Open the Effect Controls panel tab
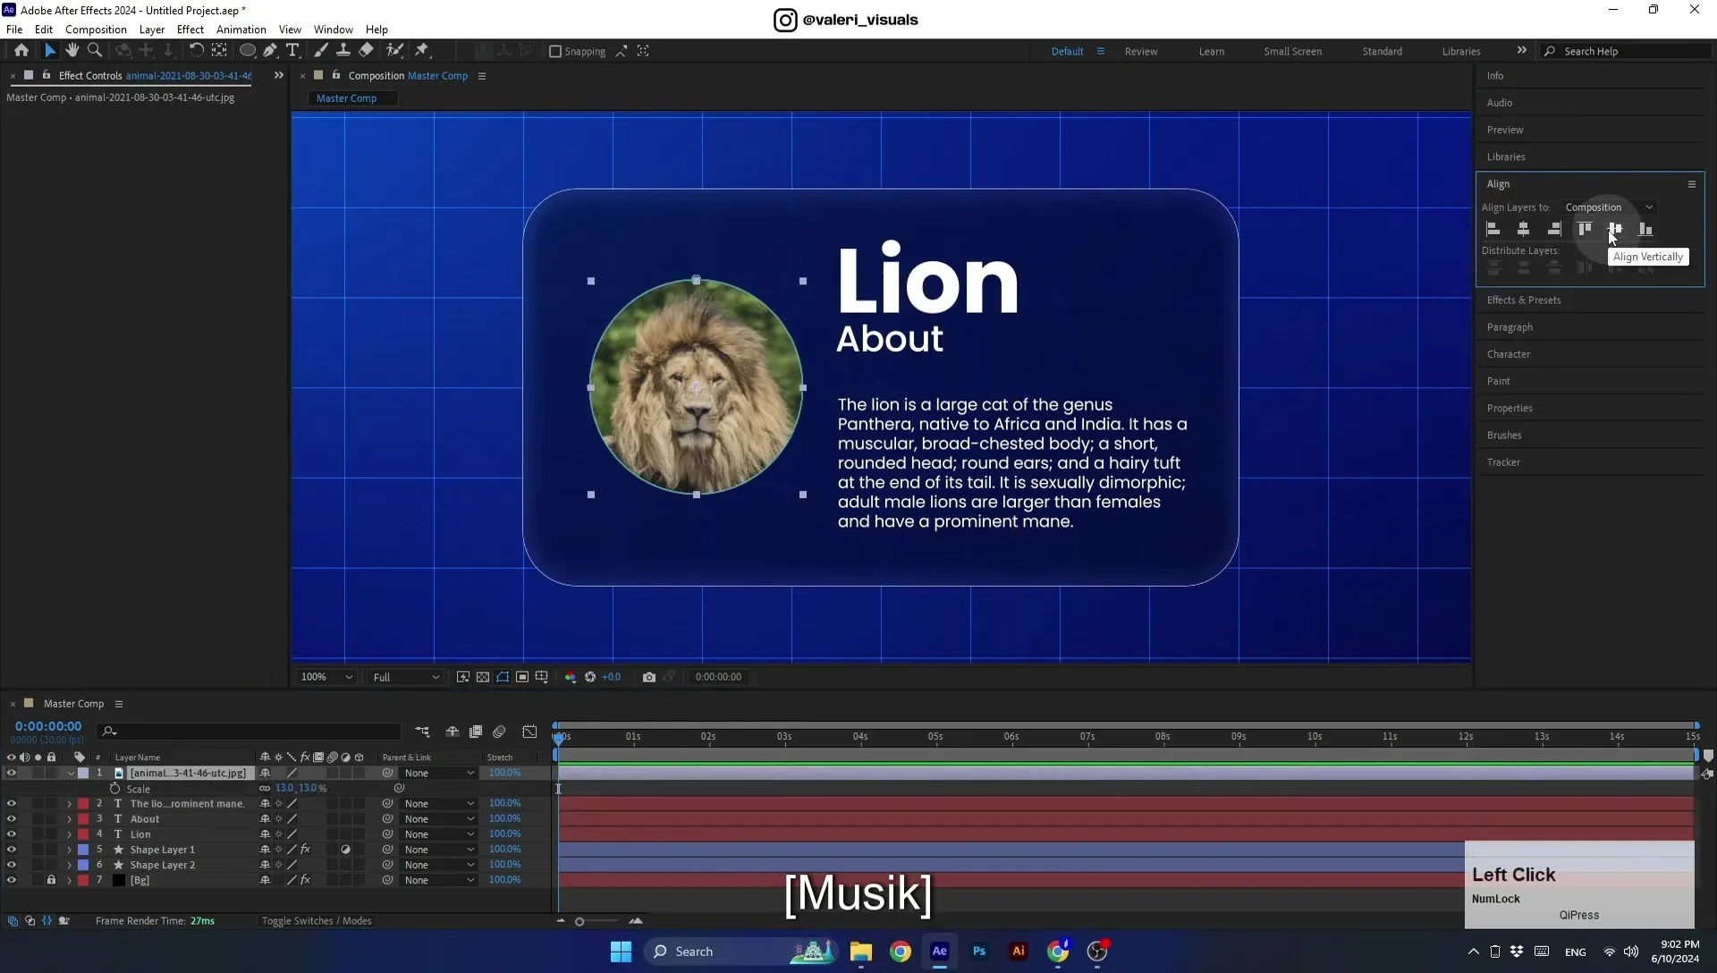 [x=155, y=76]
